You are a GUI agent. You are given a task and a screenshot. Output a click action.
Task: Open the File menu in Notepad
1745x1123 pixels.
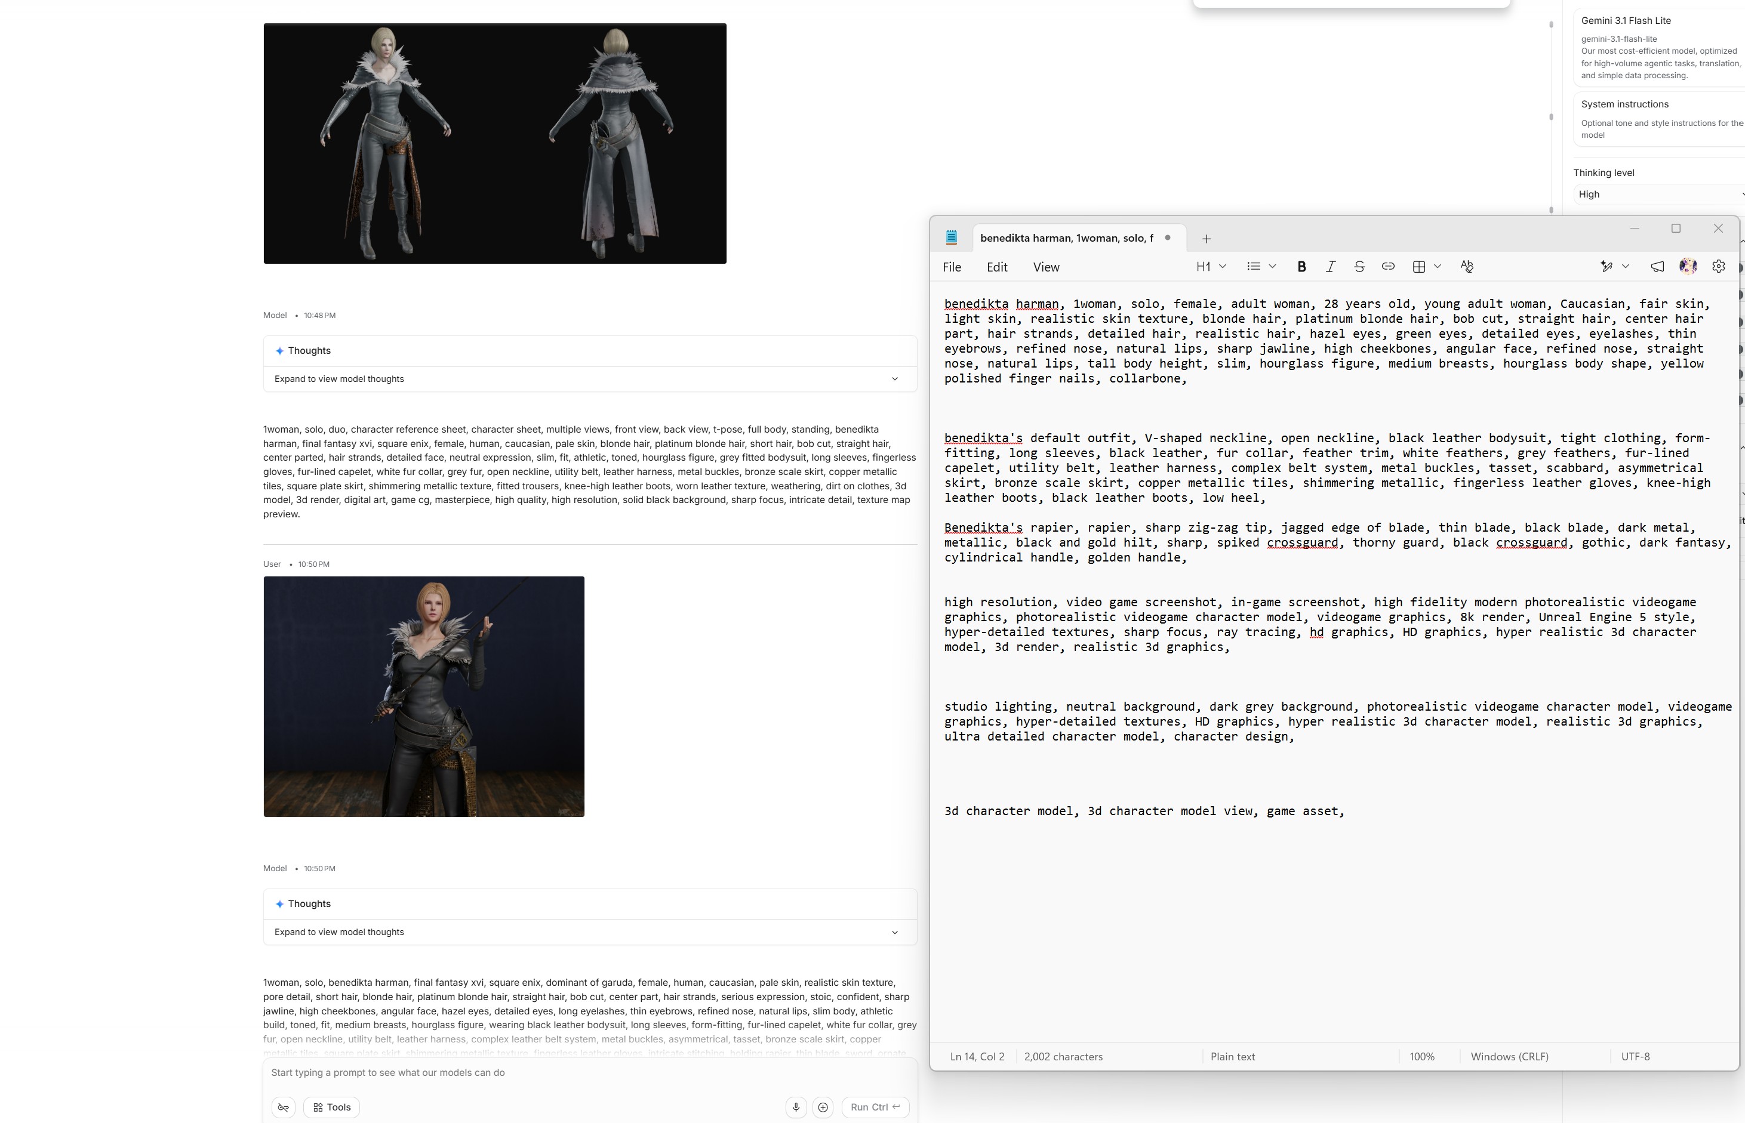click(952, 267)
